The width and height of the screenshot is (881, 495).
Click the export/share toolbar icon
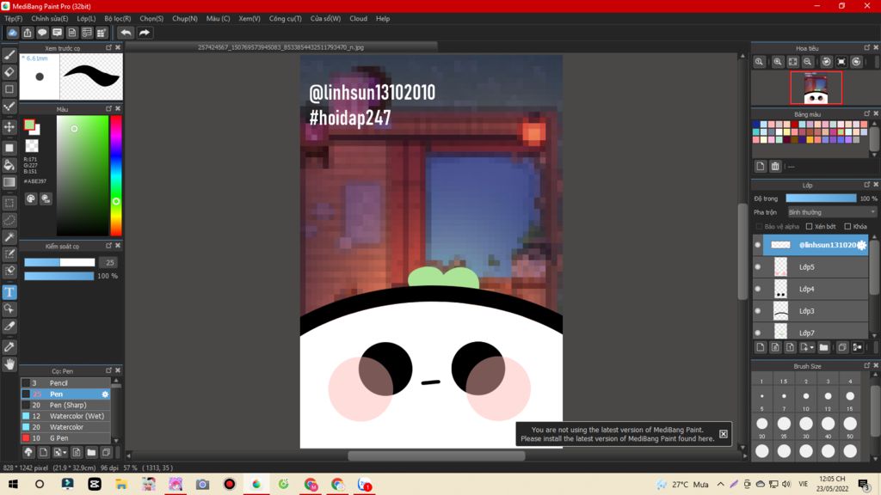[27, 33]
